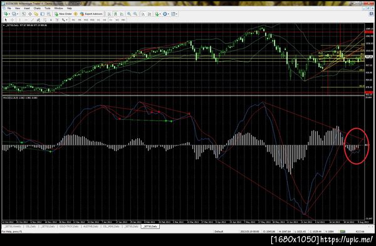Toggle the Navigator panel icon

tap(36, 14)
